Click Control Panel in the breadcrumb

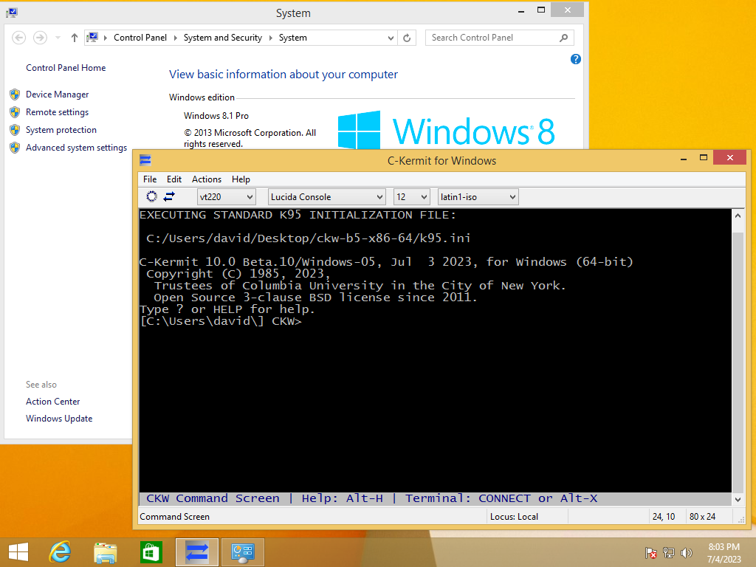tap(140, 38)
